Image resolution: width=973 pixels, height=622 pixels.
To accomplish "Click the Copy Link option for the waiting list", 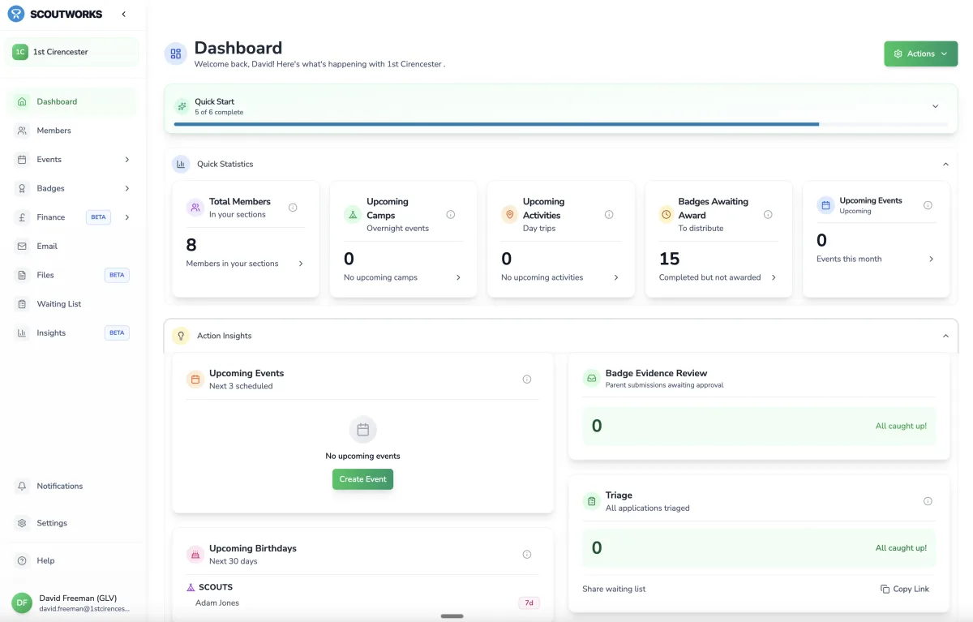I will pyautogui.click(x=905, y=589).
